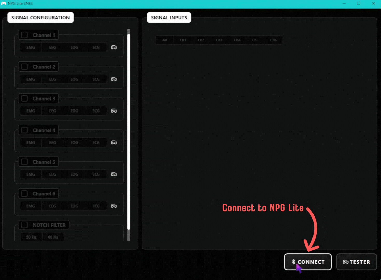Screen dimensions: 381x280
Task: Switch to the Ch6 signal tab
Action: 274,40
